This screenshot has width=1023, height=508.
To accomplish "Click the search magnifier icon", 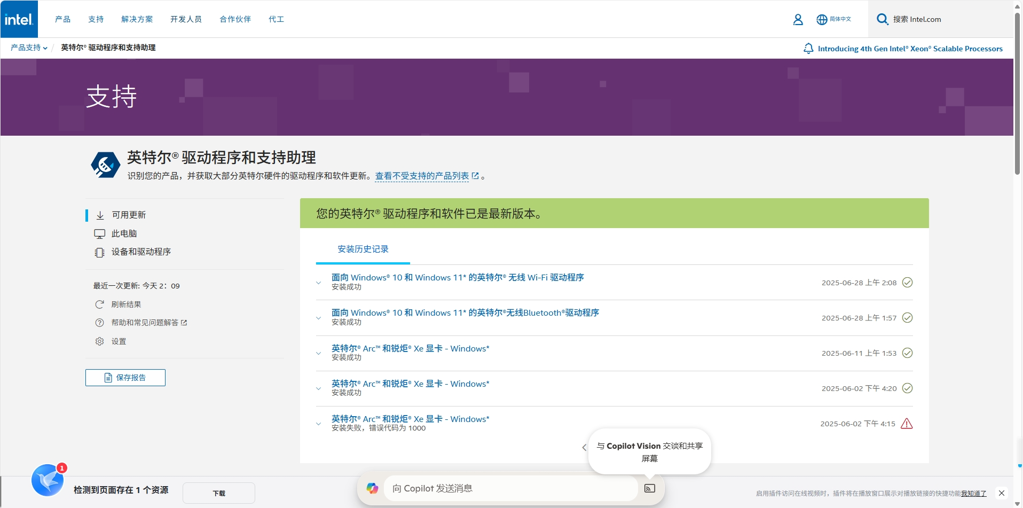I will pyautogui.click(x=883, y=19).
